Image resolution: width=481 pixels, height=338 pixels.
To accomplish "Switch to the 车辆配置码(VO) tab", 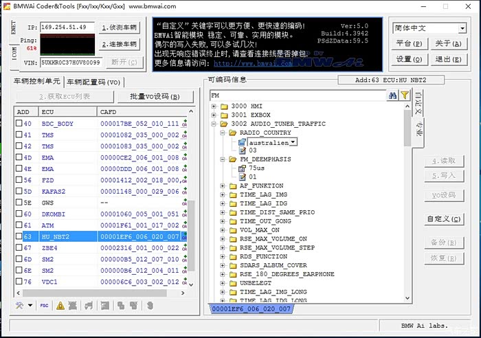I will (93, 82).
